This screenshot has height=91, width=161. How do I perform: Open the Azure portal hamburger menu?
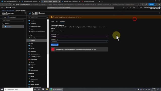pos(2,8)
